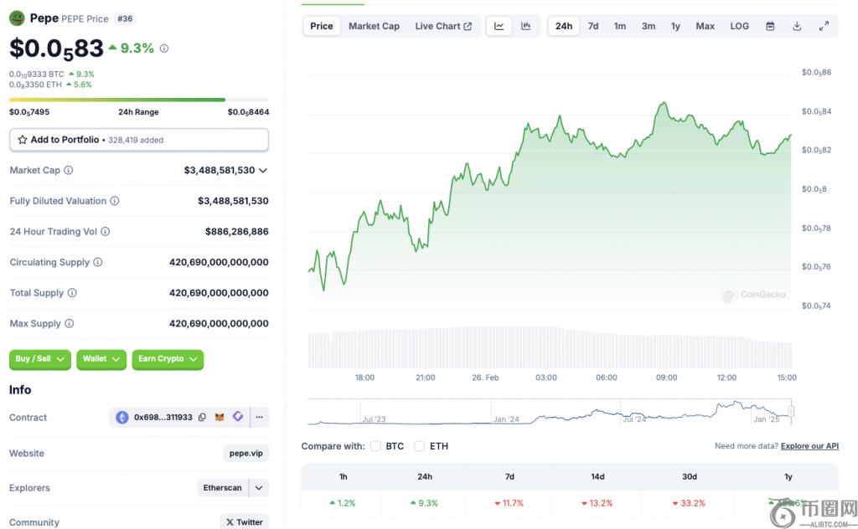
Task: Enable BTC comparison checkbox
Action: [376, 446]
